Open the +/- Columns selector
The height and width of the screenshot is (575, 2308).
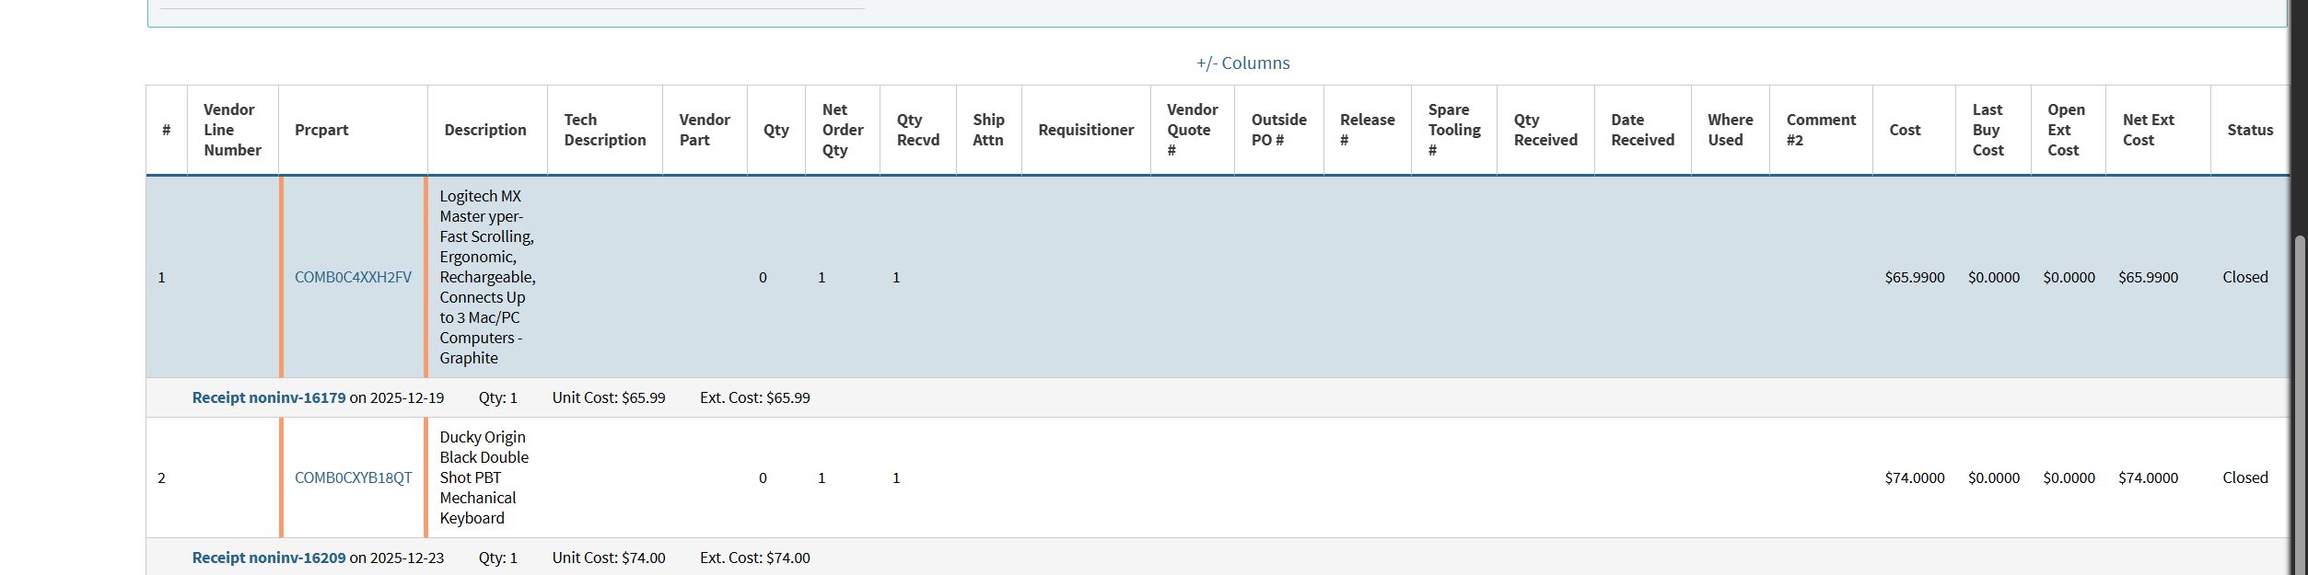1242,63
